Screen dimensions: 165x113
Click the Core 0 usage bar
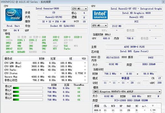click(28, 88)
